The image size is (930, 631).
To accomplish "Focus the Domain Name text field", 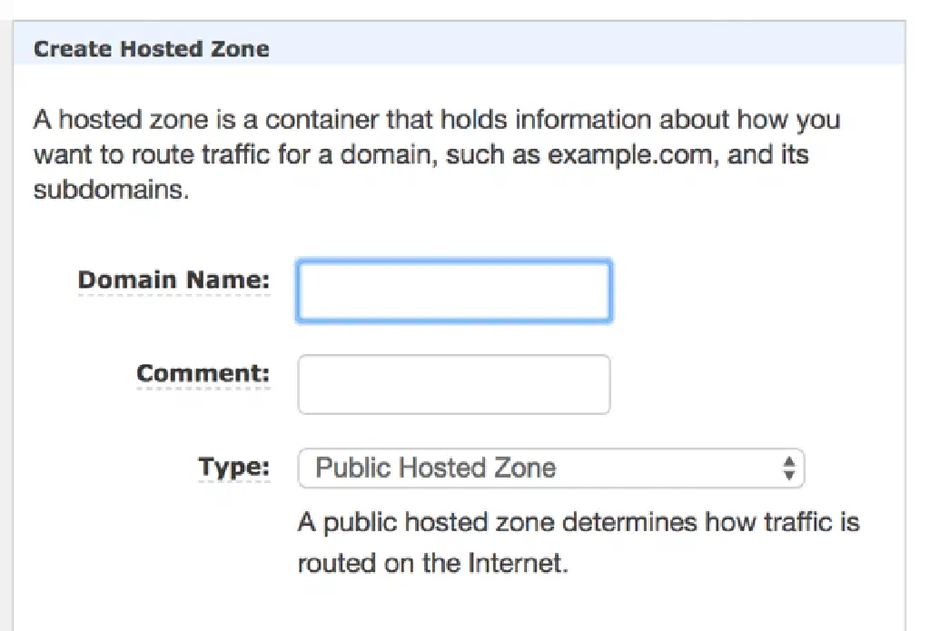I will pos(454,291).
